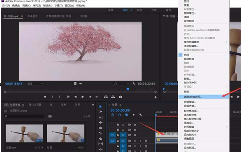This screenshot has width=241, height=152.
Task: Add marker in source monitor
Action: pos(45,97)
